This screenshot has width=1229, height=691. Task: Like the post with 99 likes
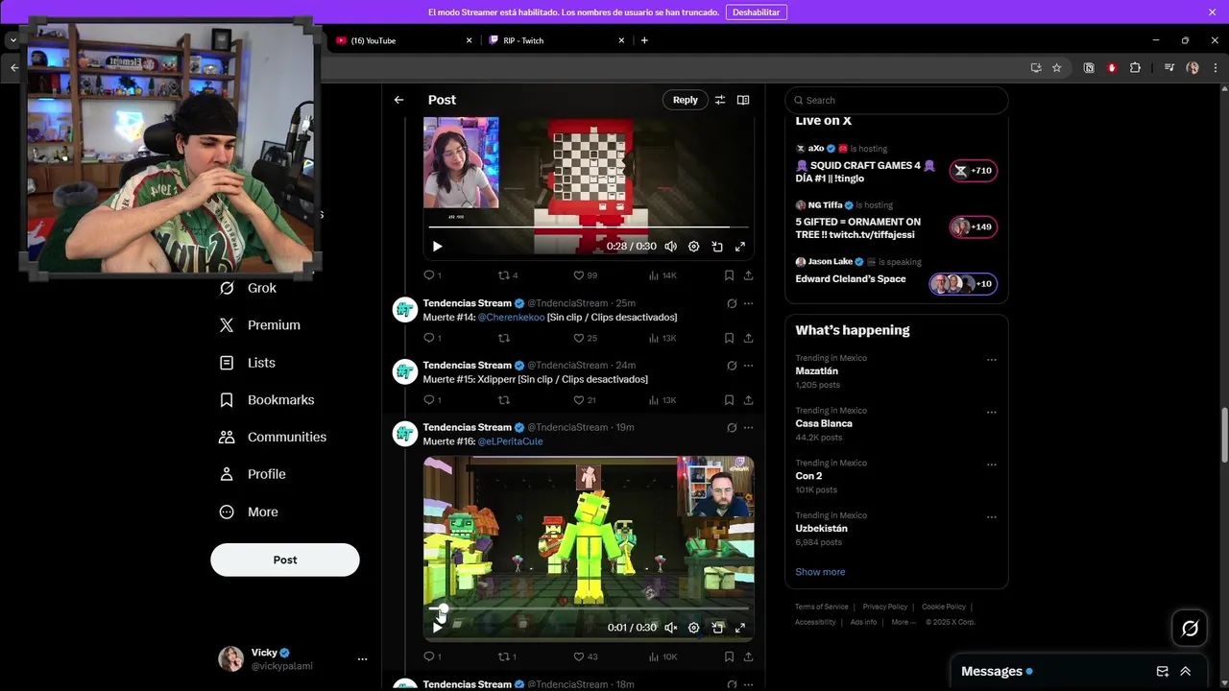click(585, 275)
